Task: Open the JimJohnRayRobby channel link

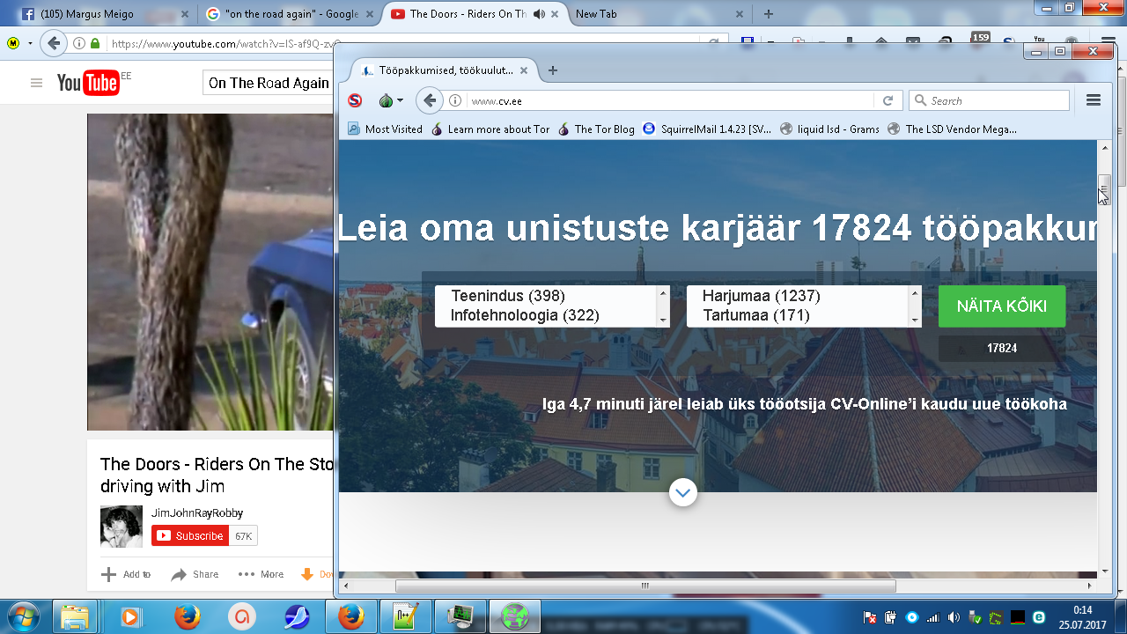Action: click(x=197, y=512)
